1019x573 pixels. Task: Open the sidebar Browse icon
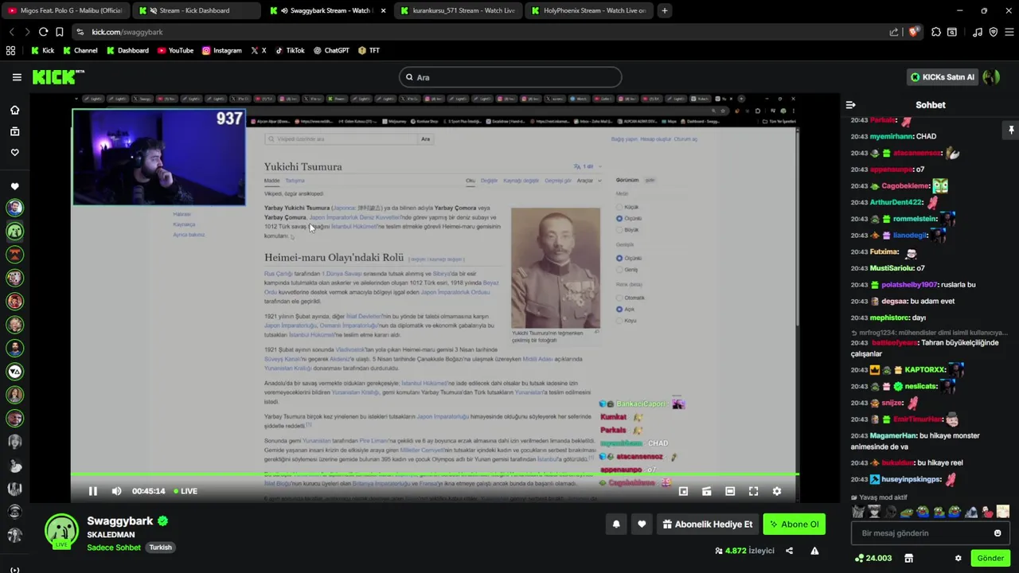(x=14, y=131)
